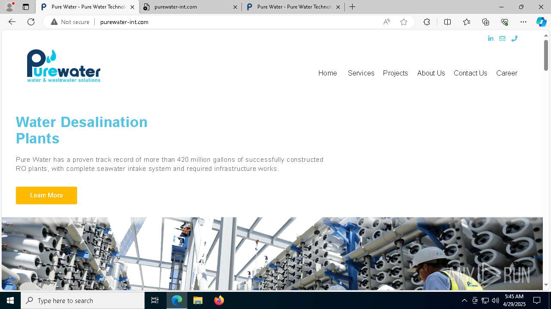Open Microsoft Edge from taskbar
The width and height of the screenshot is (551, 309).
pos(177,300)
